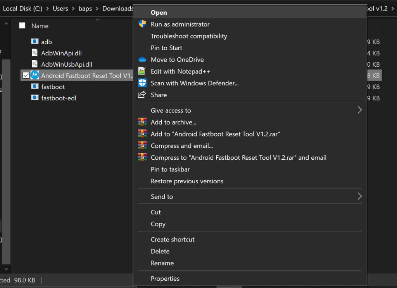397x288 pixels.
Task: Select the fastboot-edl file name
Action: pyautogui.click(x=59, y=98)
